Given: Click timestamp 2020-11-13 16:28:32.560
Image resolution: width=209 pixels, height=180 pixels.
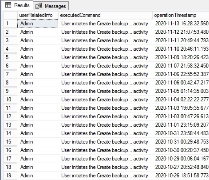Looking at the screenshot, I should tap(182, 24).
